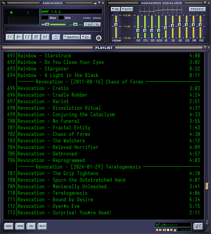Image resolution: width=211 pixels, height=234 pixels.
Task: Toggle window shade on Equalizer window
Action: tap(205, 3)
